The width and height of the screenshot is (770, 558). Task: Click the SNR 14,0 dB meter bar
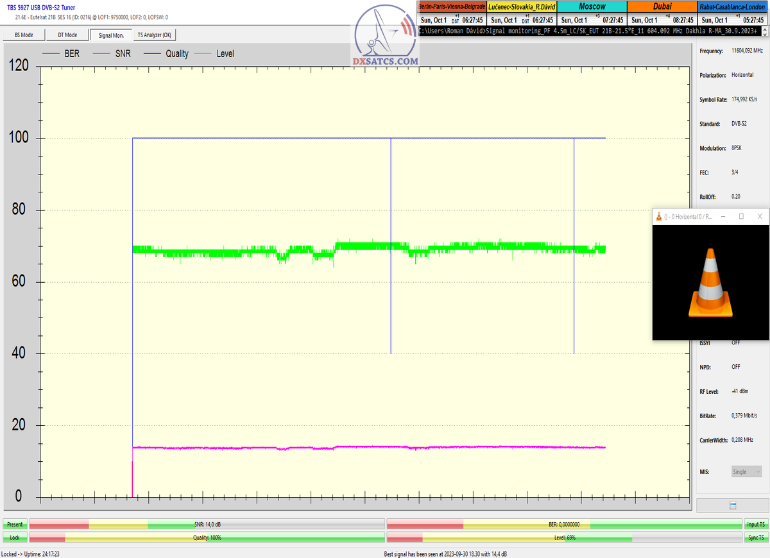207,524
